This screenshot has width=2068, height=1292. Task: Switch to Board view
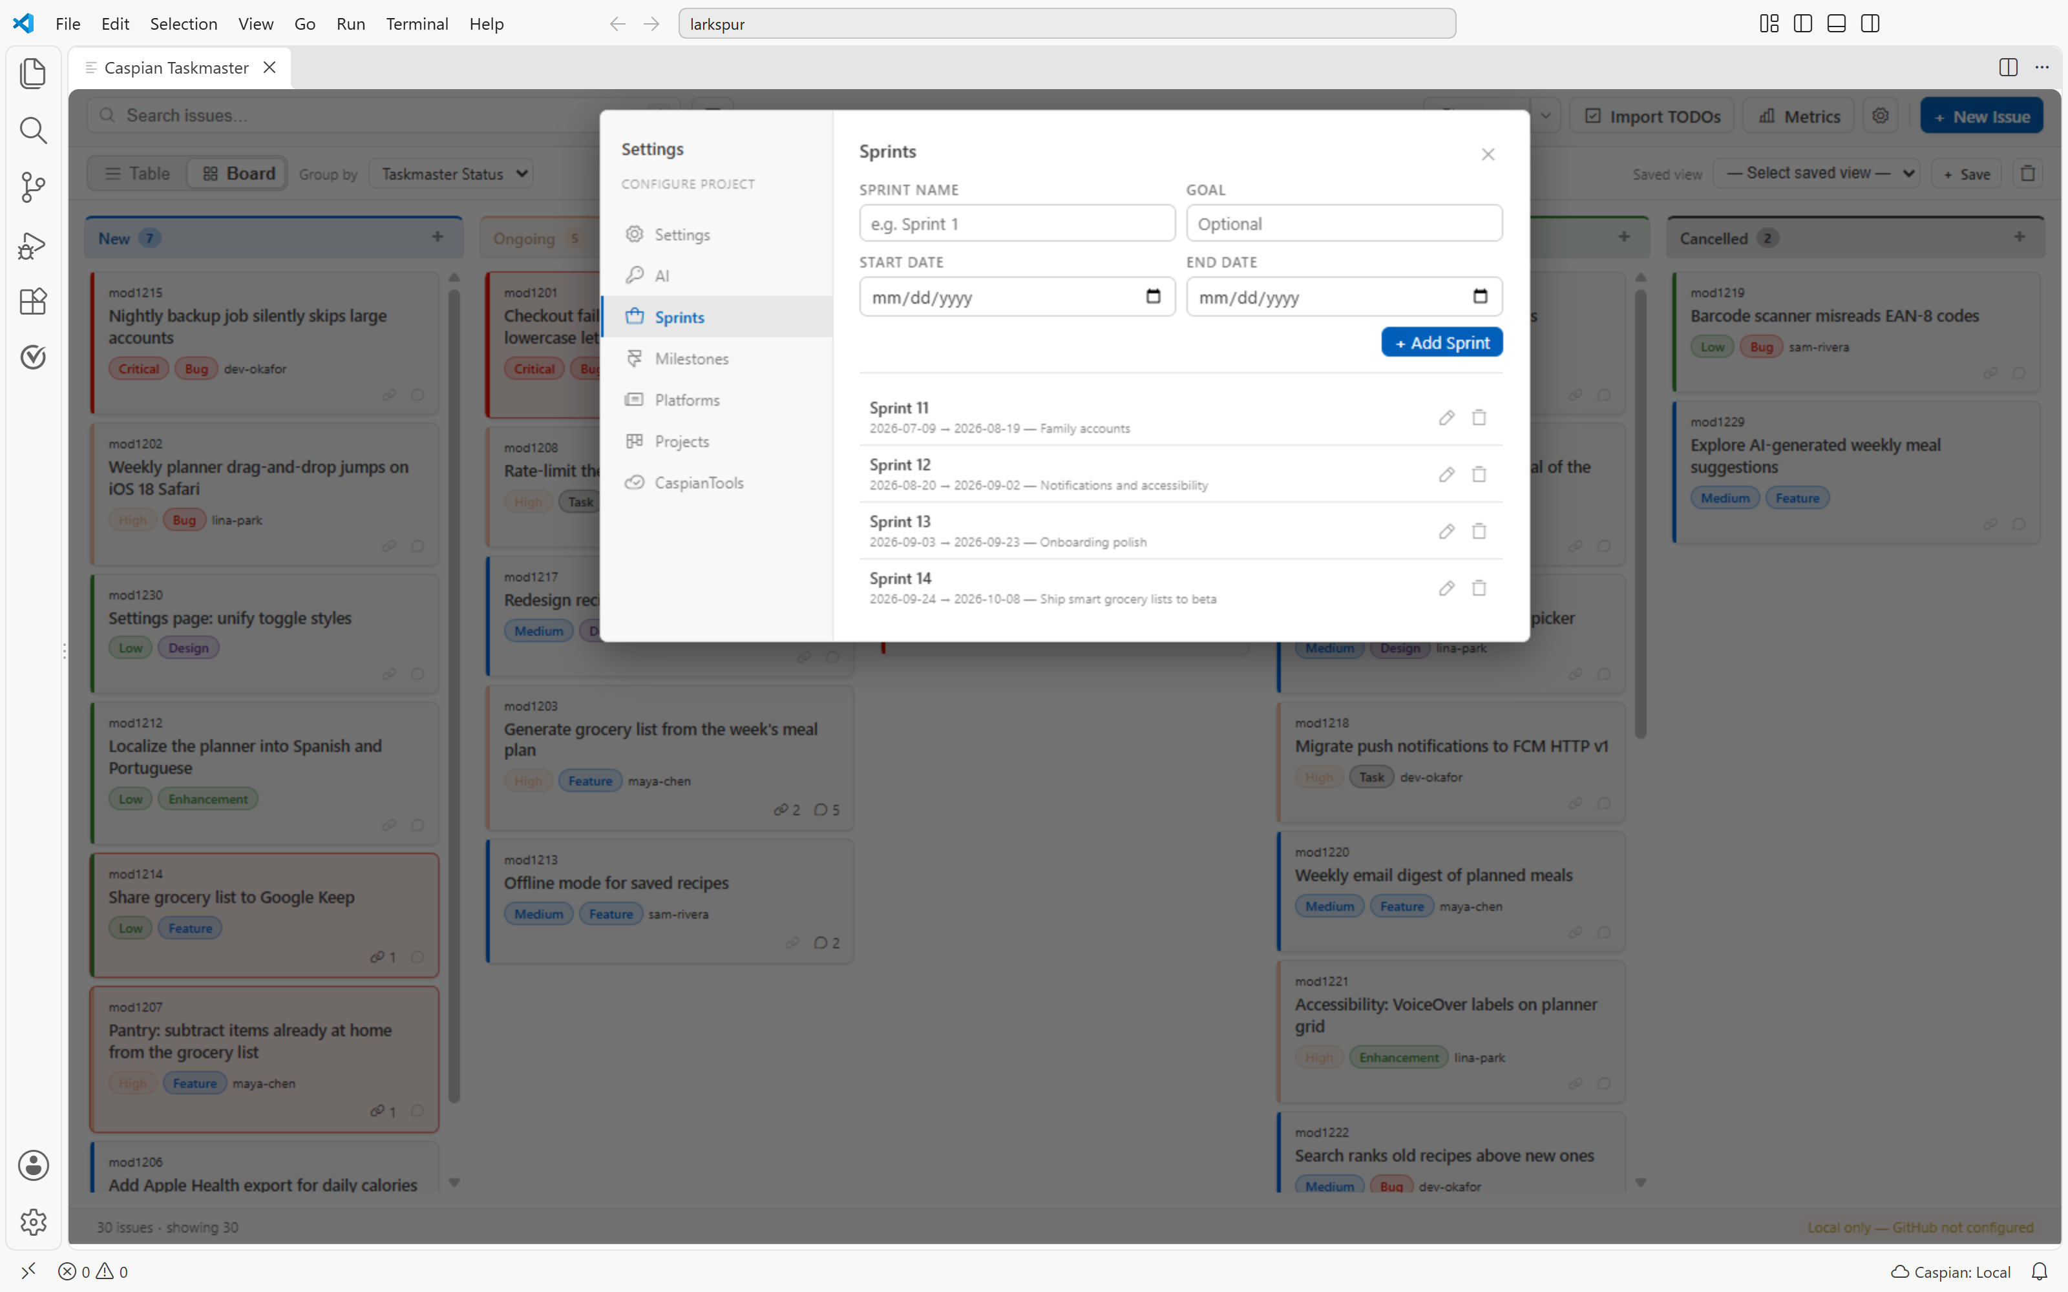(x=238, y=174)
